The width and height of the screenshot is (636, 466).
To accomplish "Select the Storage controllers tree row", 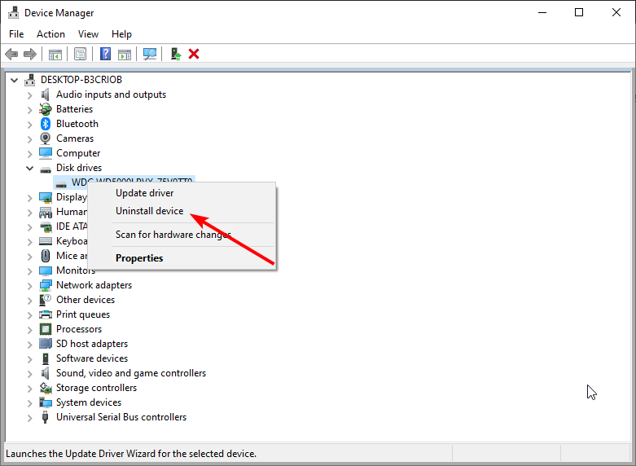I will point(96,388).
